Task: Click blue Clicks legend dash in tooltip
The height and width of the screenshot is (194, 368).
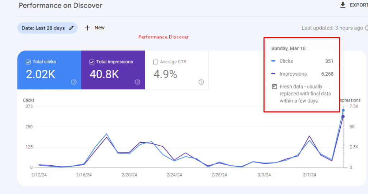Action: pyautogui.click(x=273, y=61)
